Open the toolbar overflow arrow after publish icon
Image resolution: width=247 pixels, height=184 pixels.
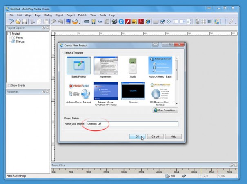point(80,24)
